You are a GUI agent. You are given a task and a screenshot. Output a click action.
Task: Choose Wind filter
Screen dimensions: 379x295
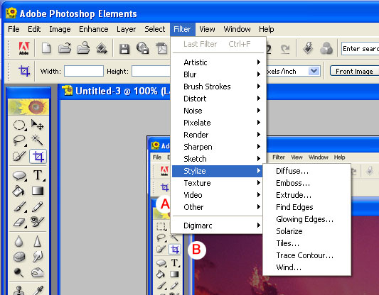[x=306, y=267]
